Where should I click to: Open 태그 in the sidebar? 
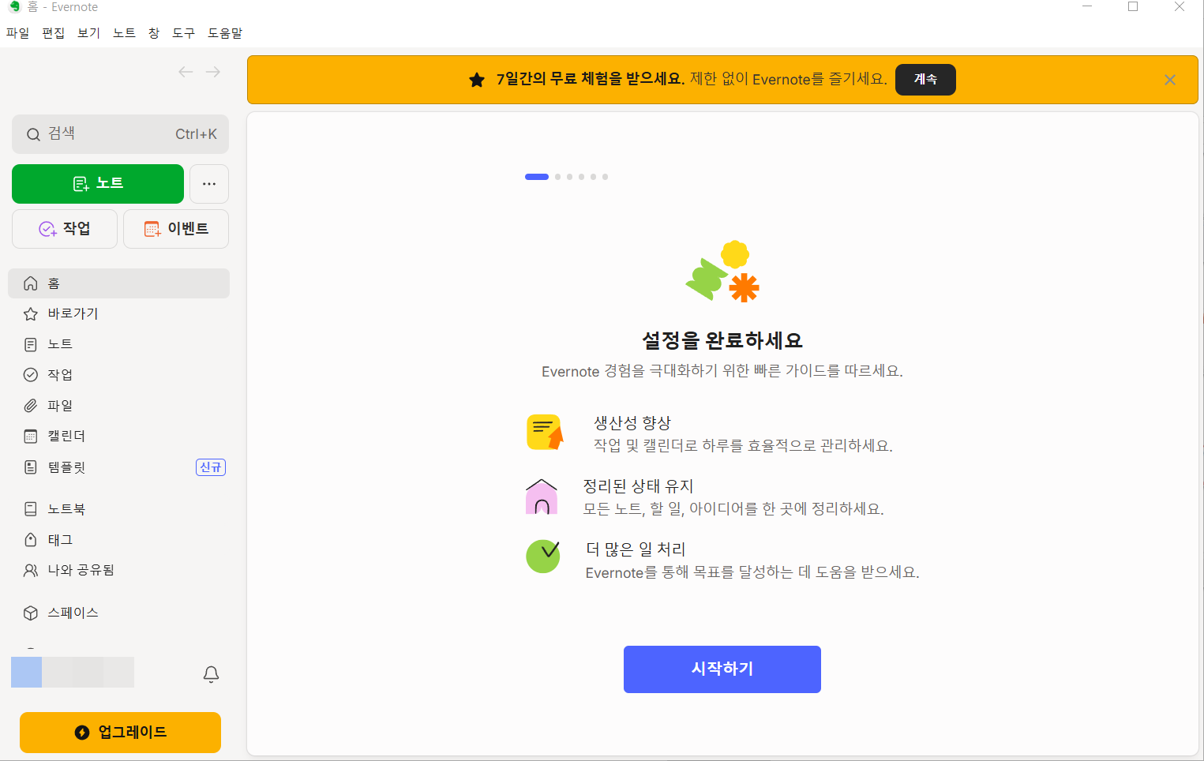coord(118,540)
